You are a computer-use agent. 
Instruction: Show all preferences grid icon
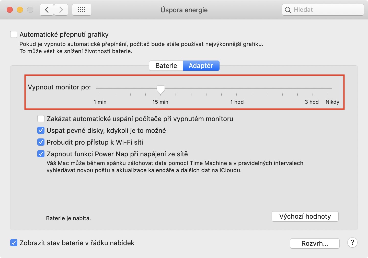(x=82, y=10)
